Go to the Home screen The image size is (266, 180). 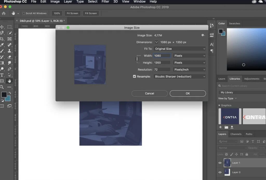coord(4,13)
